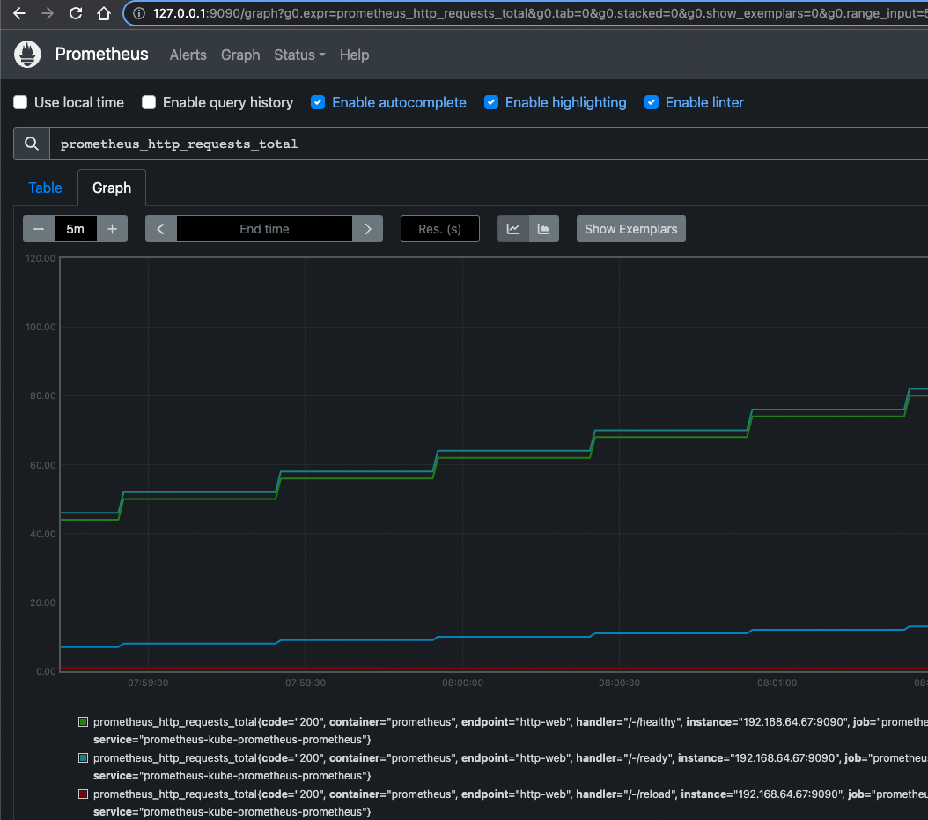Click the 08:00:00 x-axis time label

(x=463, y=683)
